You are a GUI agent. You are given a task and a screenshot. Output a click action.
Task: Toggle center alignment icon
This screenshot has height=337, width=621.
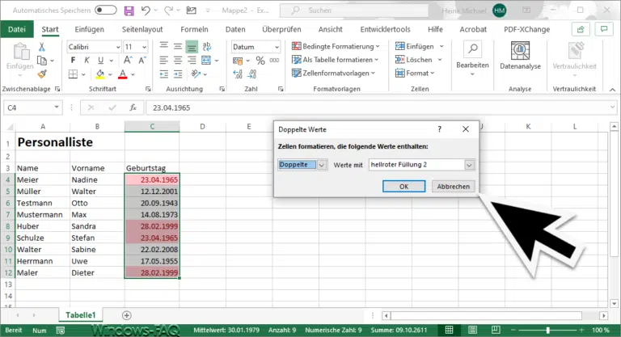click(178, 60)
